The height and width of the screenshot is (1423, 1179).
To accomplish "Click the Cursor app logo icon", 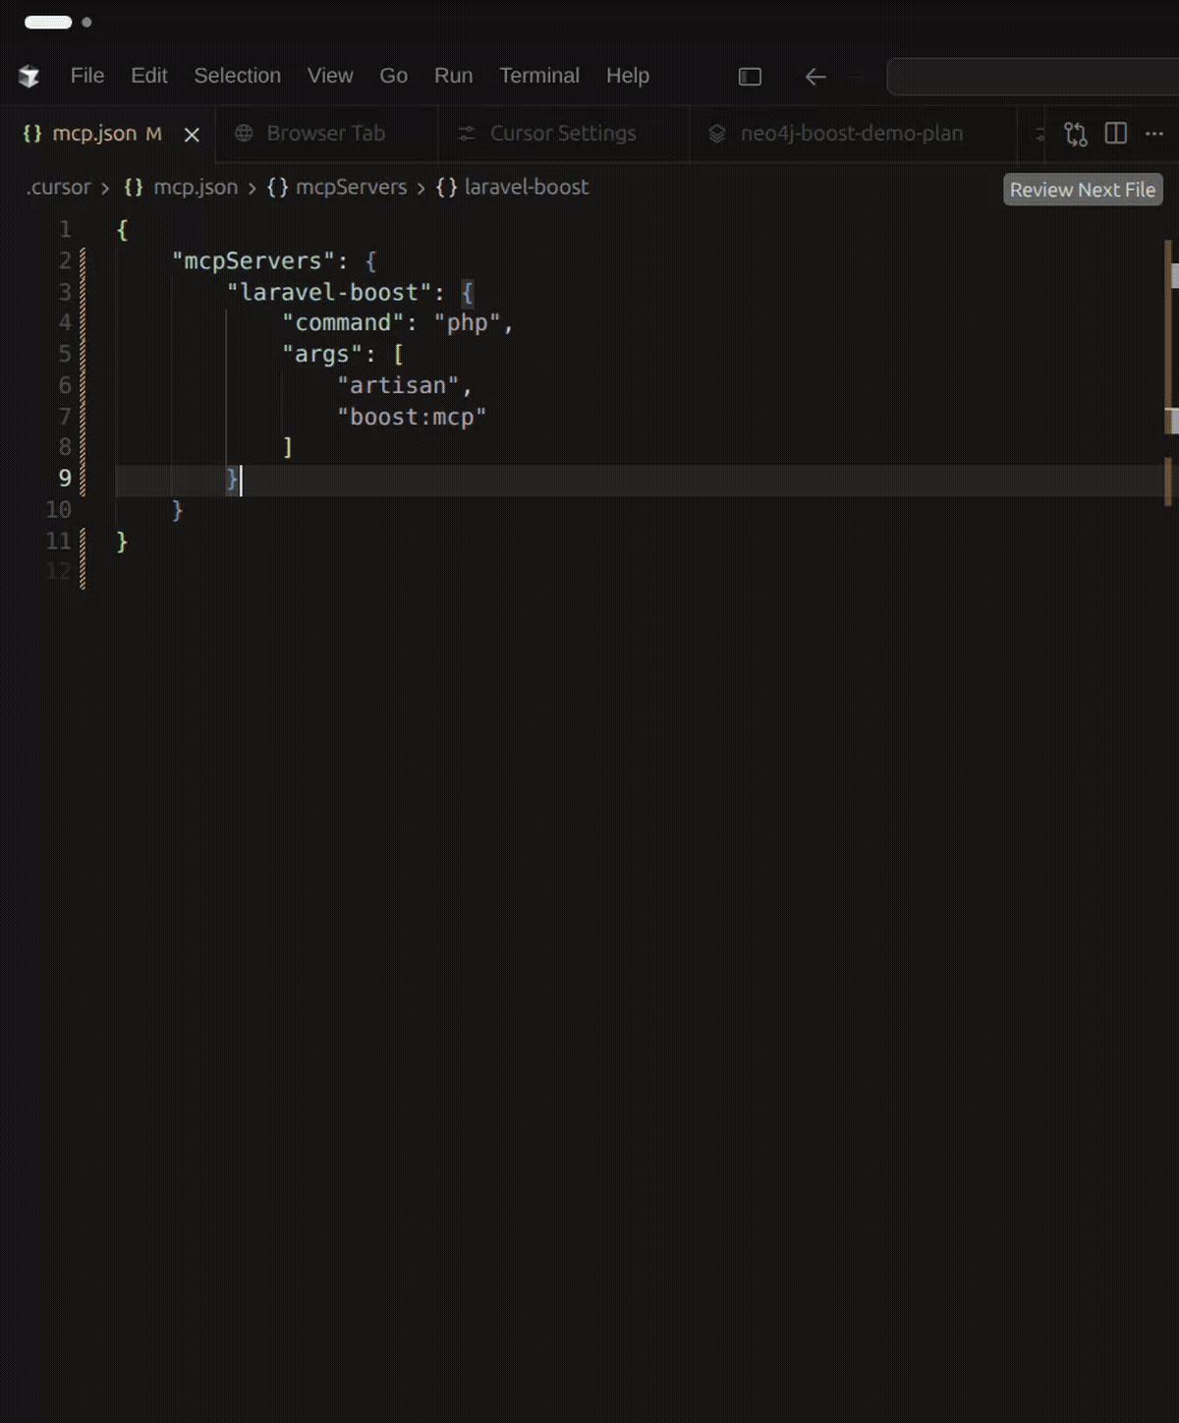I will [29, 76].
